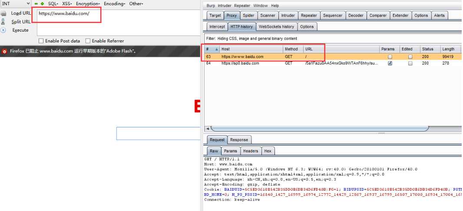The height and width of the screenshot is (211, 463).
Task: Select the Request tab
Action: point(217,140)
